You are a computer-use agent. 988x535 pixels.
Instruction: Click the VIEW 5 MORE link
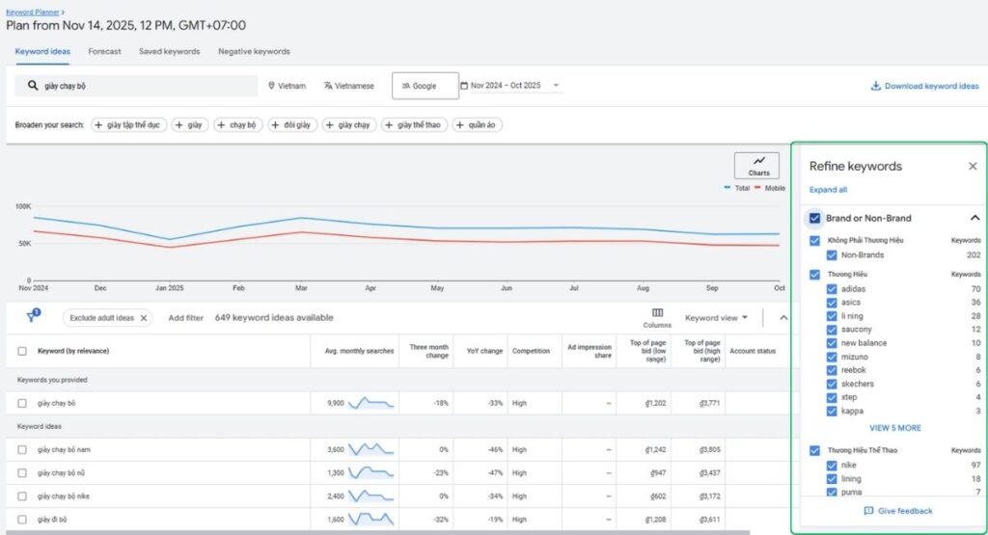coord(894,428)
